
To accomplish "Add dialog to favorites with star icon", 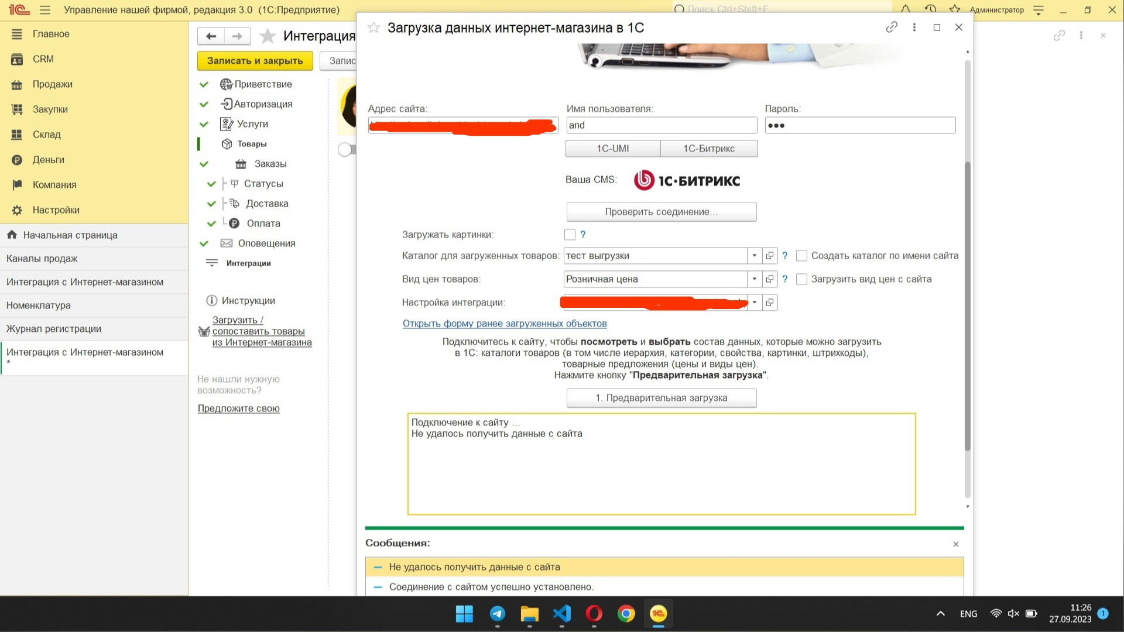I will click(373, 28).
